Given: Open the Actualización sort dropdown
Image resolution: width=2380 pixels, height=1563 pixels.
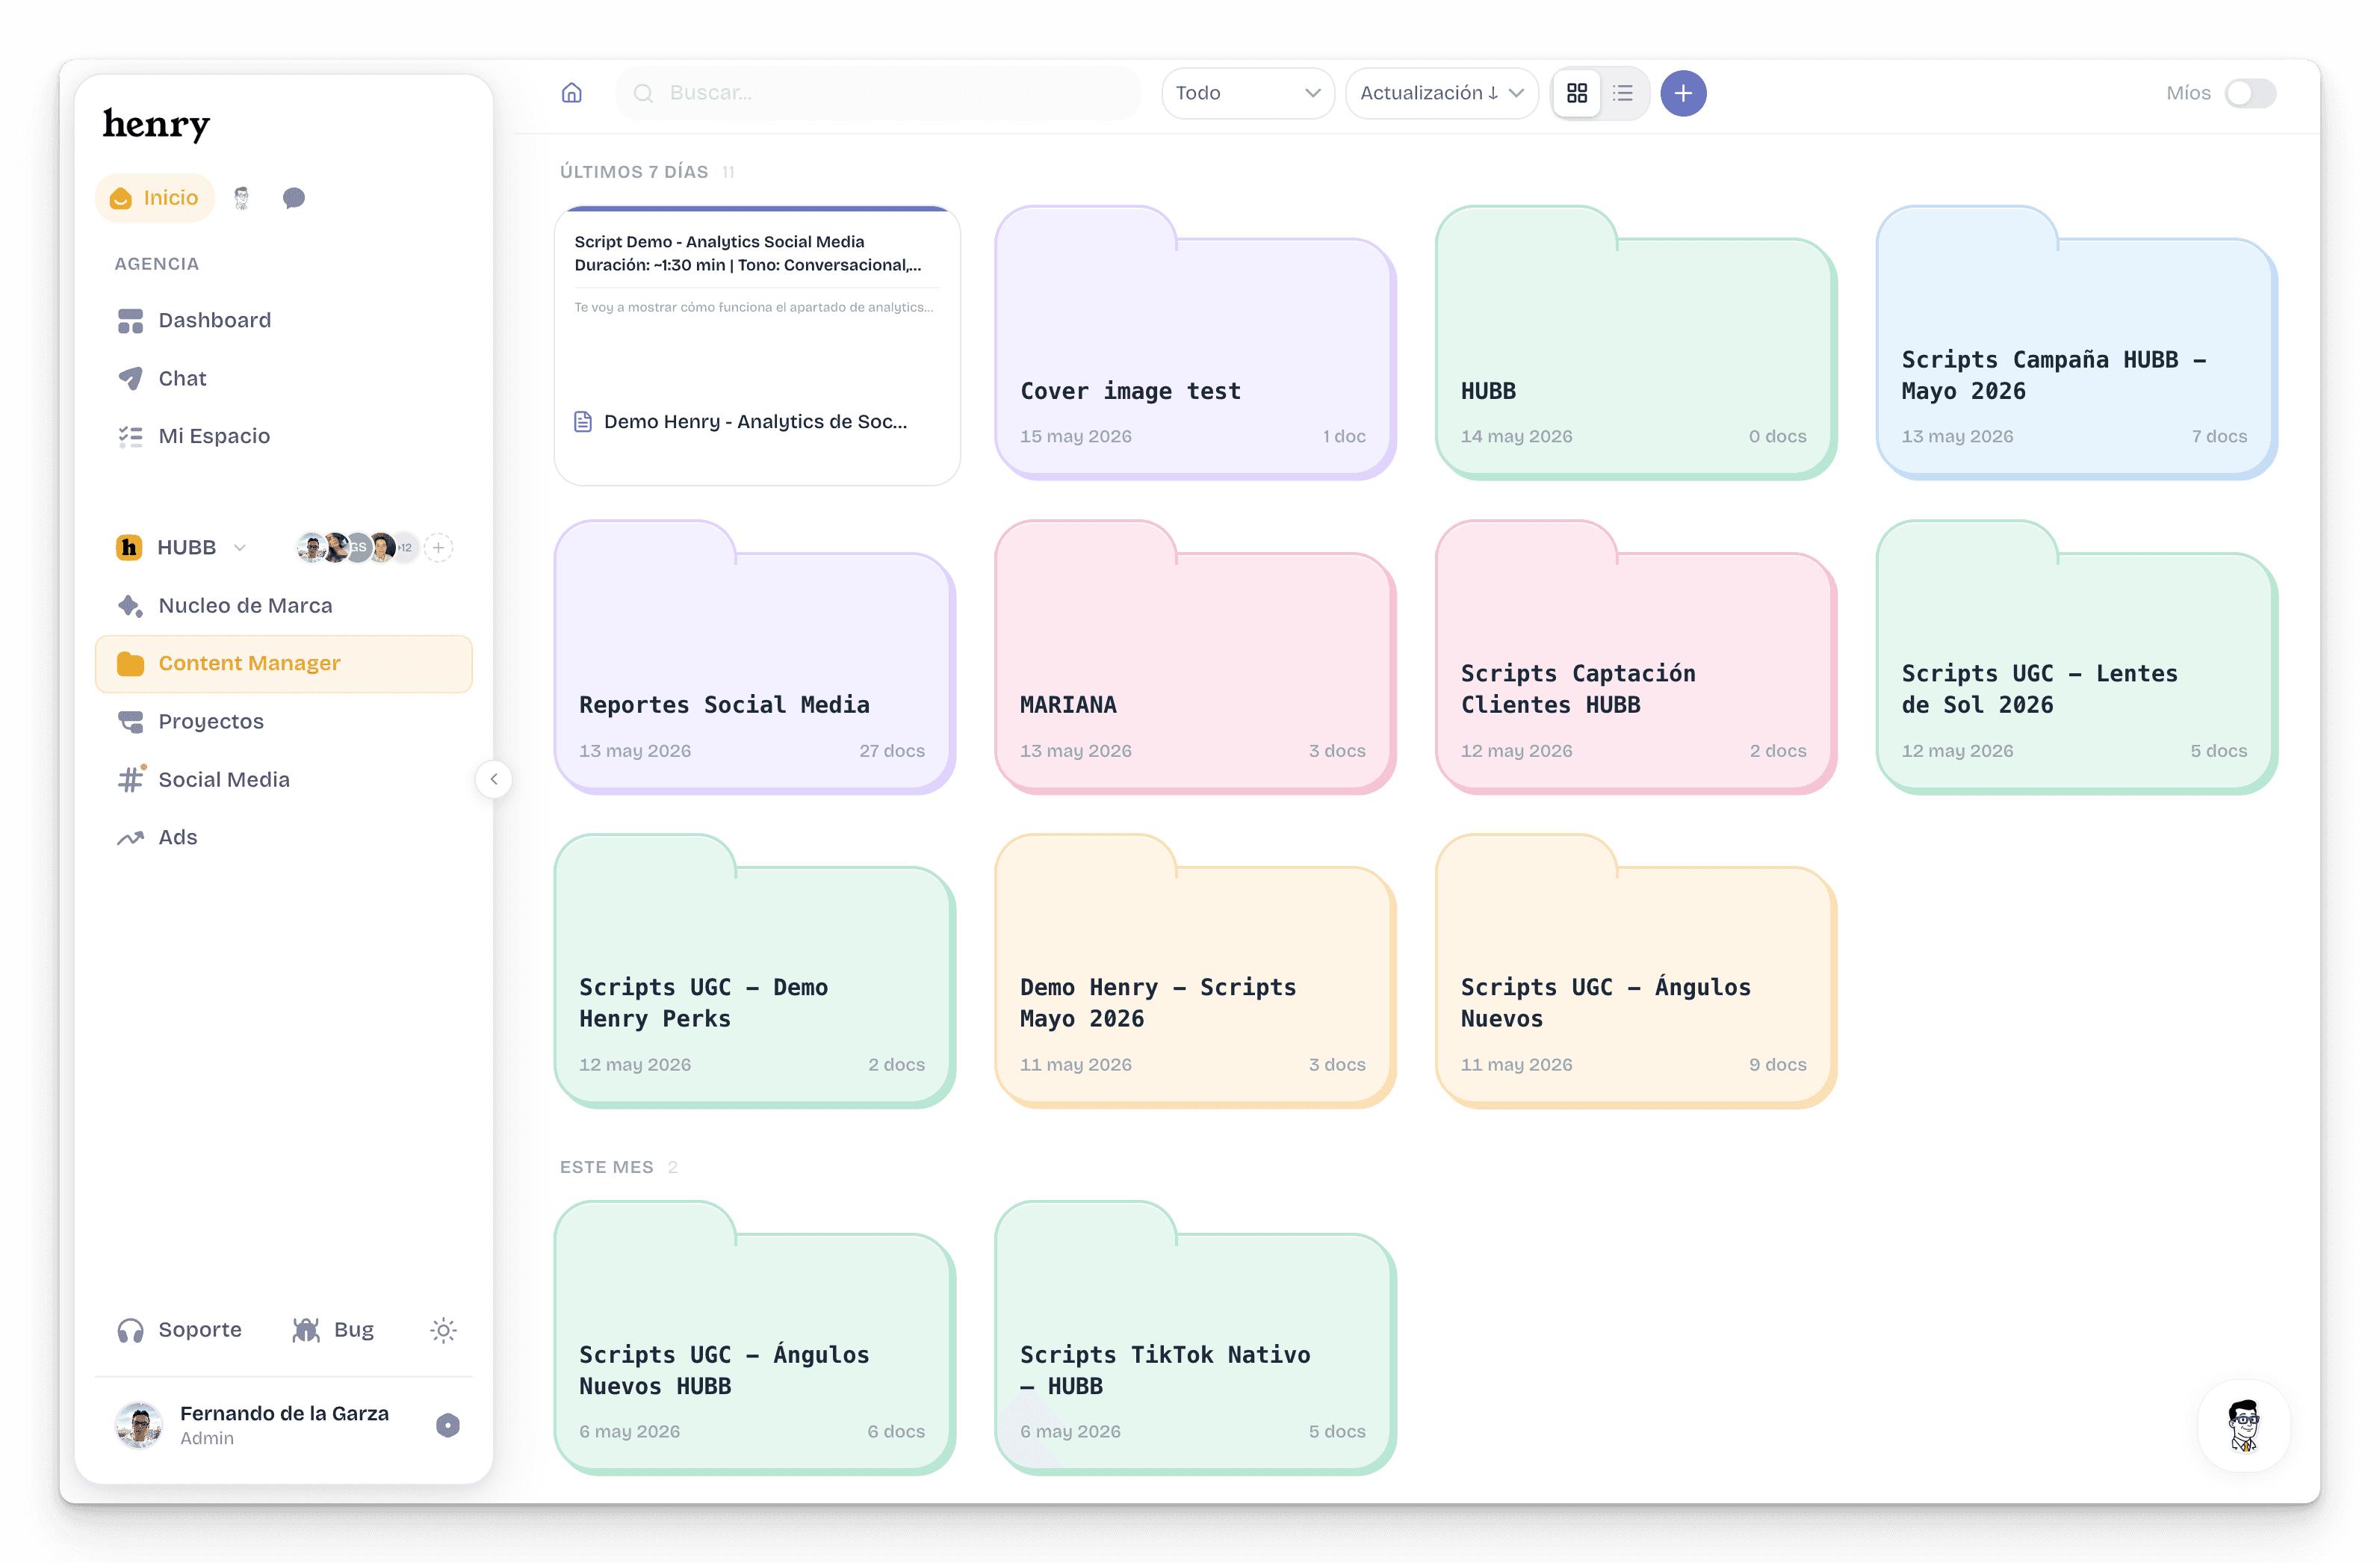Looking at the screenshot, I should tap(1441, 93).
